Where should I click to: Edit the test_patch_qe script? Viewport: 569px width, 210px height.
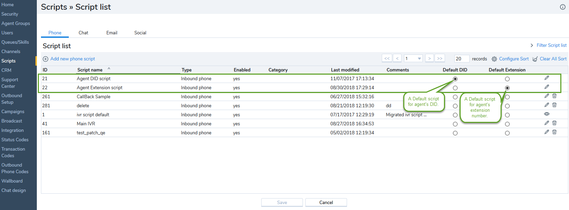pyautogui.click(x=547, y=132)
